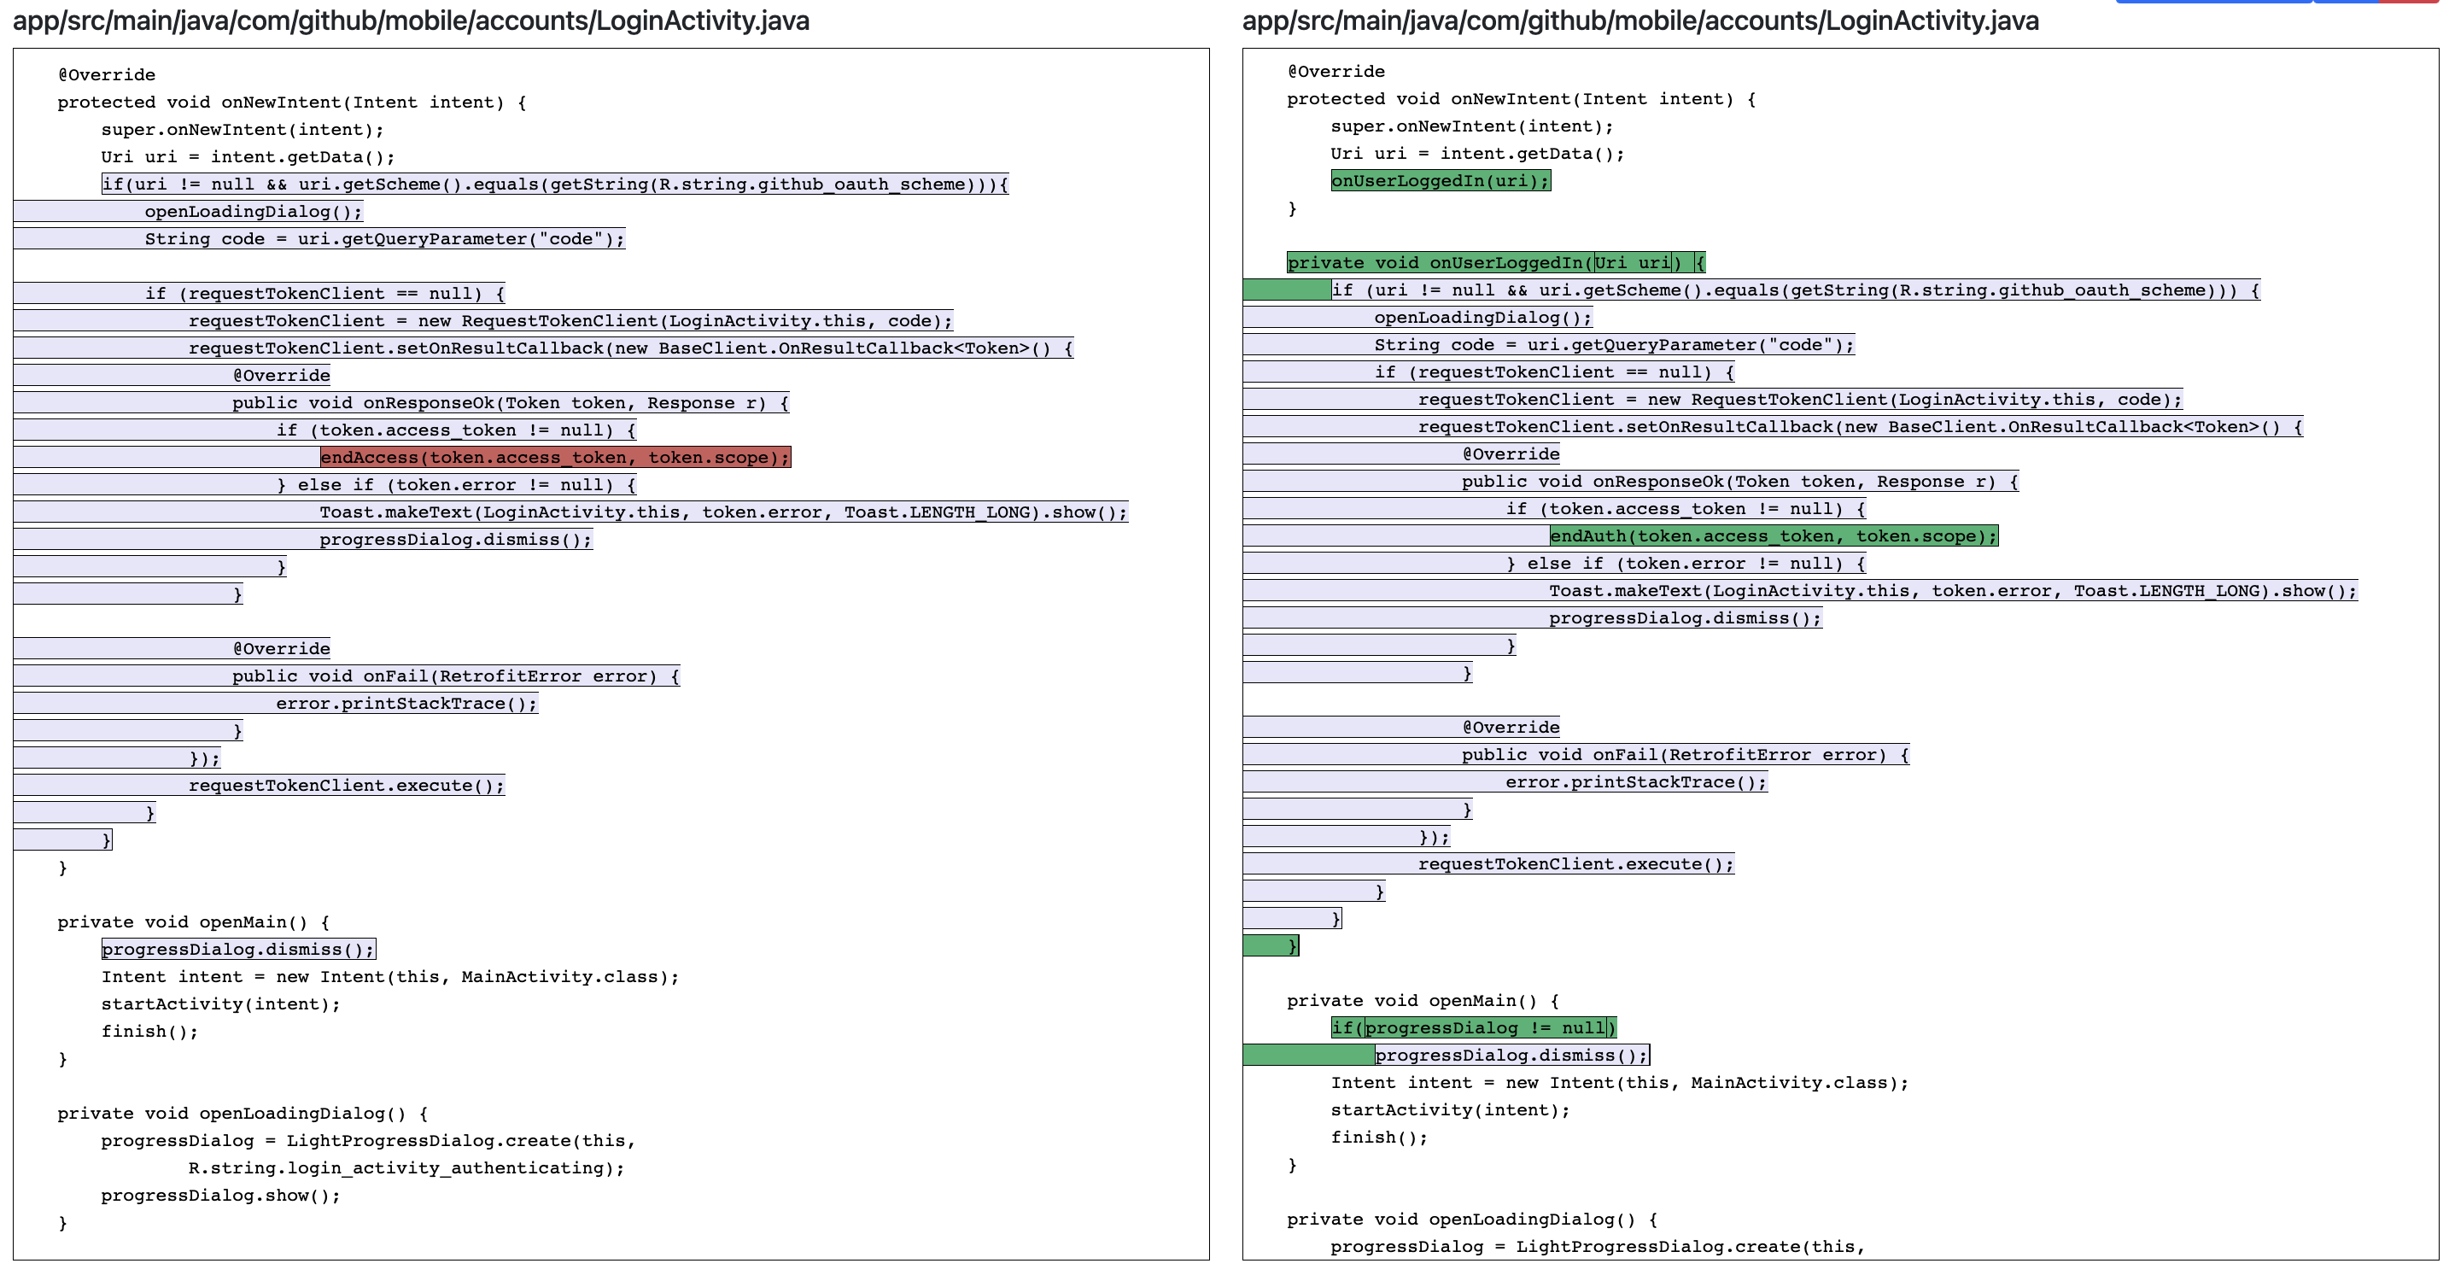Click 'protected void onNewIntent(Intent intent) {' in right pane
2449x1281 pixels.
click(1522, 99)
